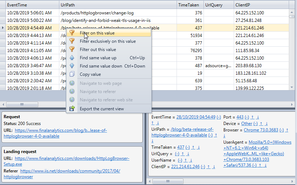
Task: Click down arrow after Safari/537.36 UserAgent
Action: click(265, 165)
